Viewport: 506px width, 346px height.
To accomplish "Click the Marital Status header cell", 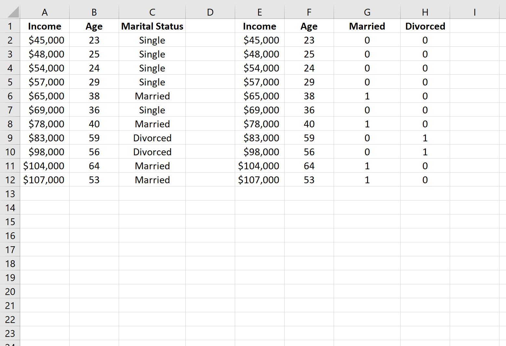I will coord(152,26).
